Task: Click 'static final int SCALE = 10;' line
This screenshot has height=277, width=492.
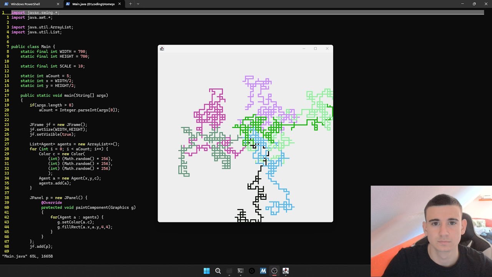Action: [53, 66]
